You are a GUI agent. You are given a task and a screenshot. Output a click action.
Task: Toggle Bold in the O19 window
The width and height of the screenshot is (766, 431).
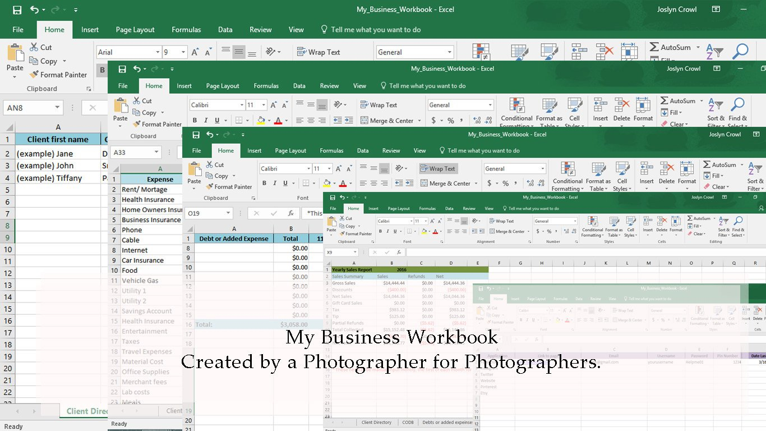tap(264, 183)
